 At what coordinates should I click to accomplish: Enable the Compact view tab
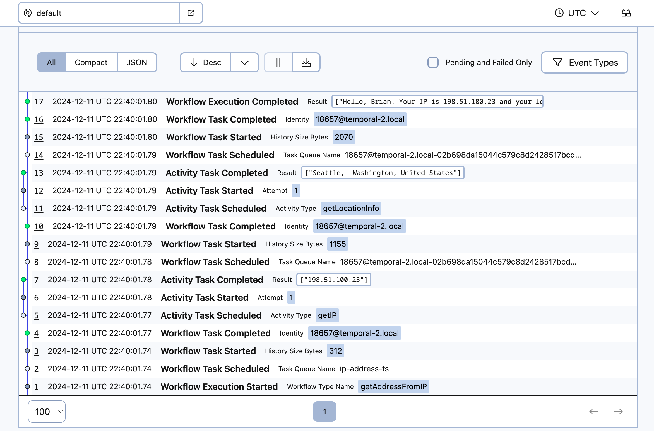[x=91, y=62]
